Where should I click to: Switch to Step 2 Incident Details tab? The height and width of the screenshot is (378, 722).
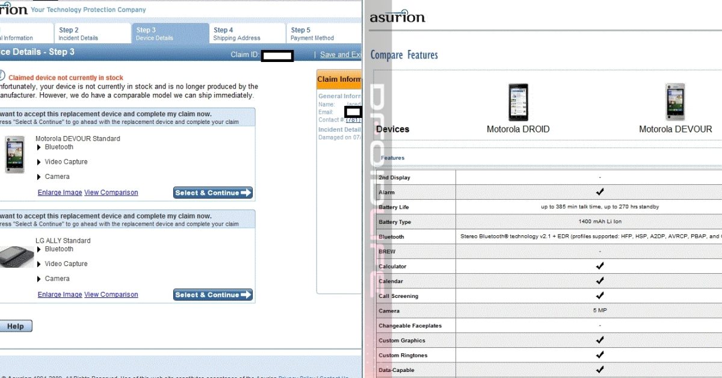[x=78, y=34]
